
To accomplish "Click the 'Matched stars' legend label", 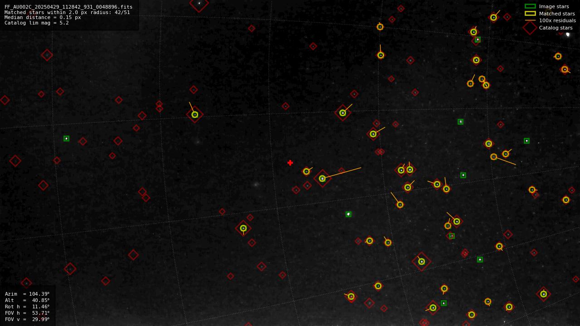I will [x=557, y=14].
